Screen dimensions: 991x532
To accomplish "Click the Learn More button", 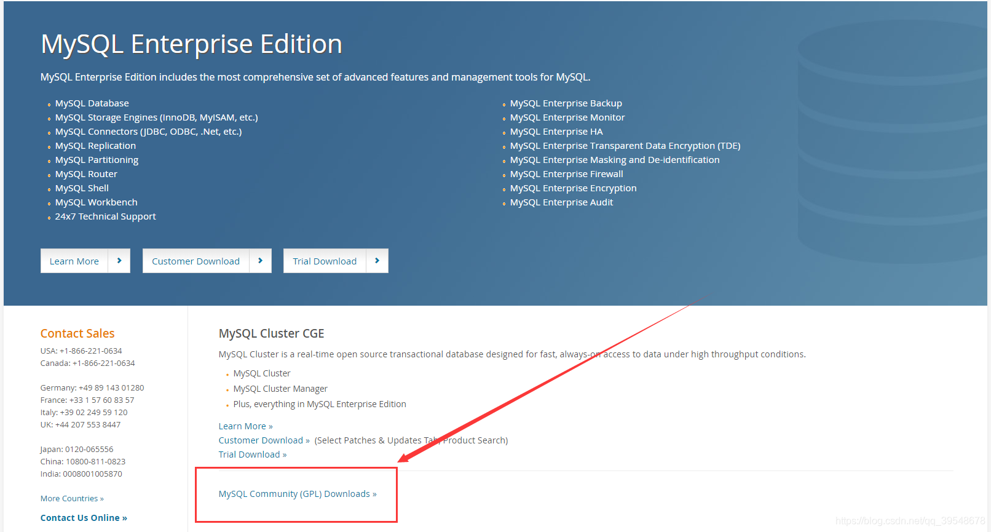I will (74, 261).
